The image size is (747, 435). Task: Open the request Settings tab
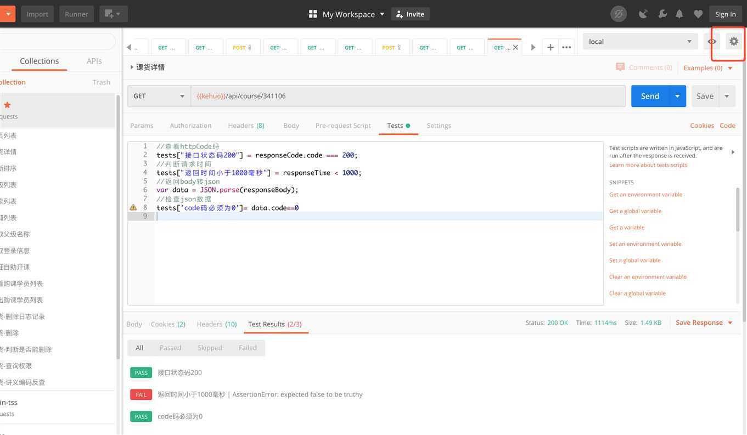[439, 126]
